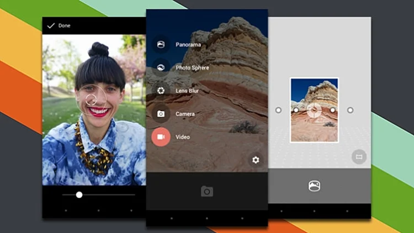This screenshot has height=233, width=414.
Task: Click the focus circle on the woman's face
Action: point(91,100)
